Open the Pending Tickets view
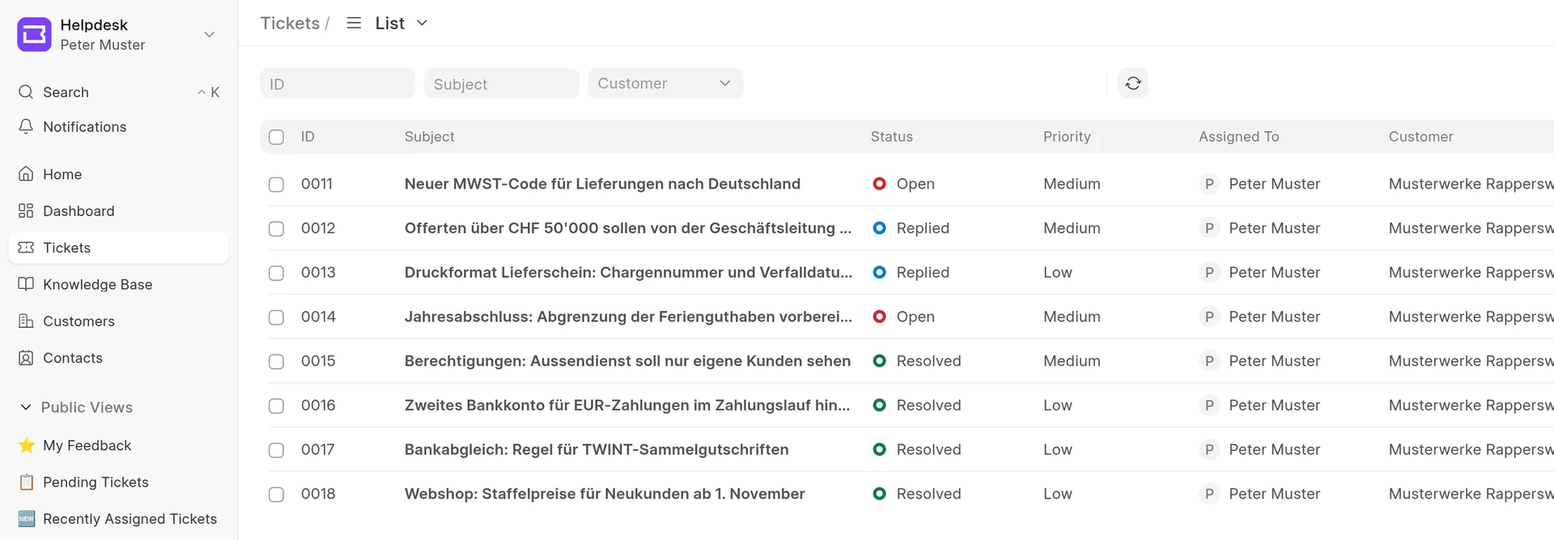 (118, 482)
